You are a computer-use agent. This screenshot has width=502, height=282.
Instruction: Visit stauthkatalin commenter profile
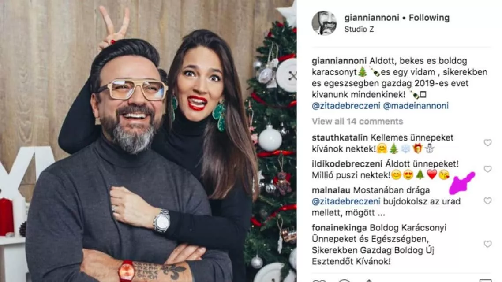pyautogui.click(x=340, y=138)
